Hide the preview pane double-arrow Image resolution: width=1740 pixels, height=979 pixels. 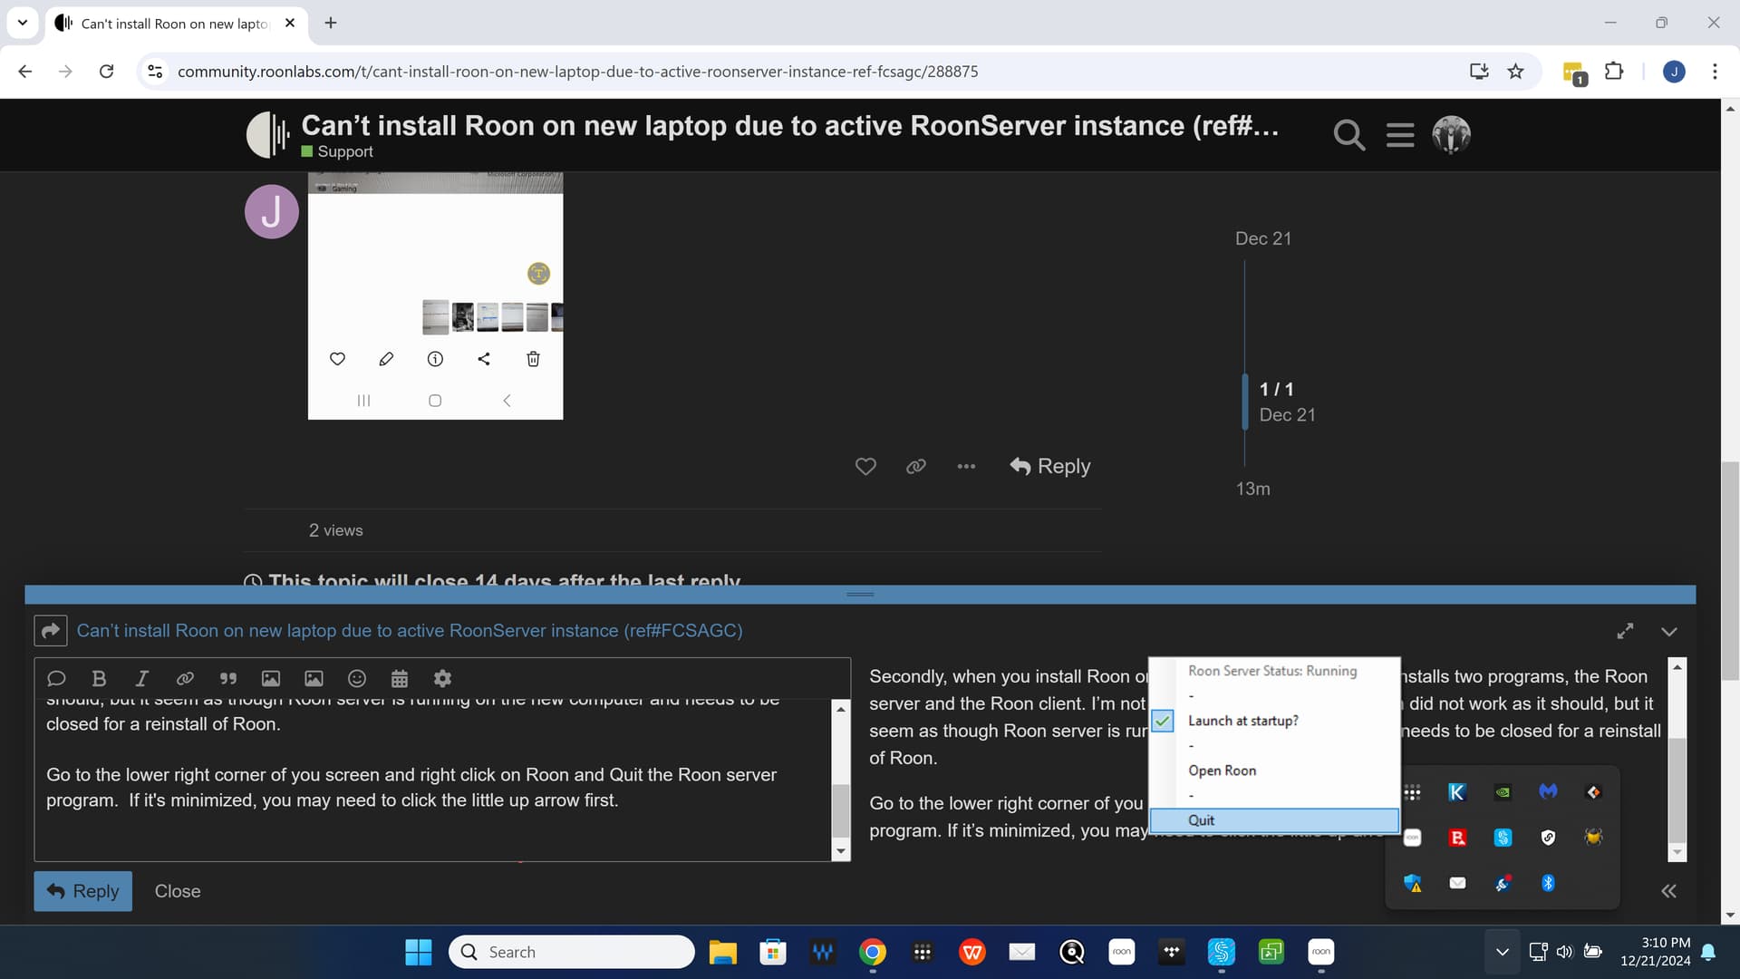(x=1668, y=891)
